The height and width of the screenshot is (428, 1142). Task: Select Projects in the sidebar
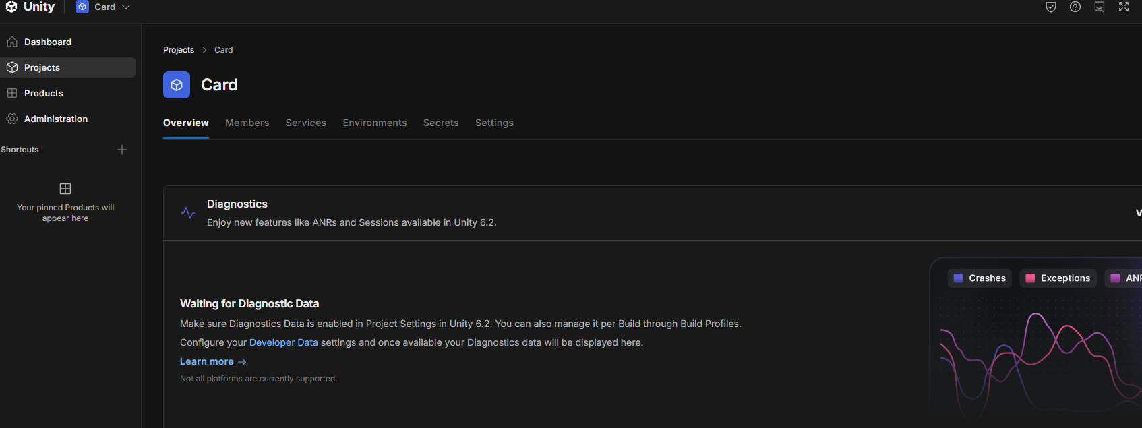point(67,67)
